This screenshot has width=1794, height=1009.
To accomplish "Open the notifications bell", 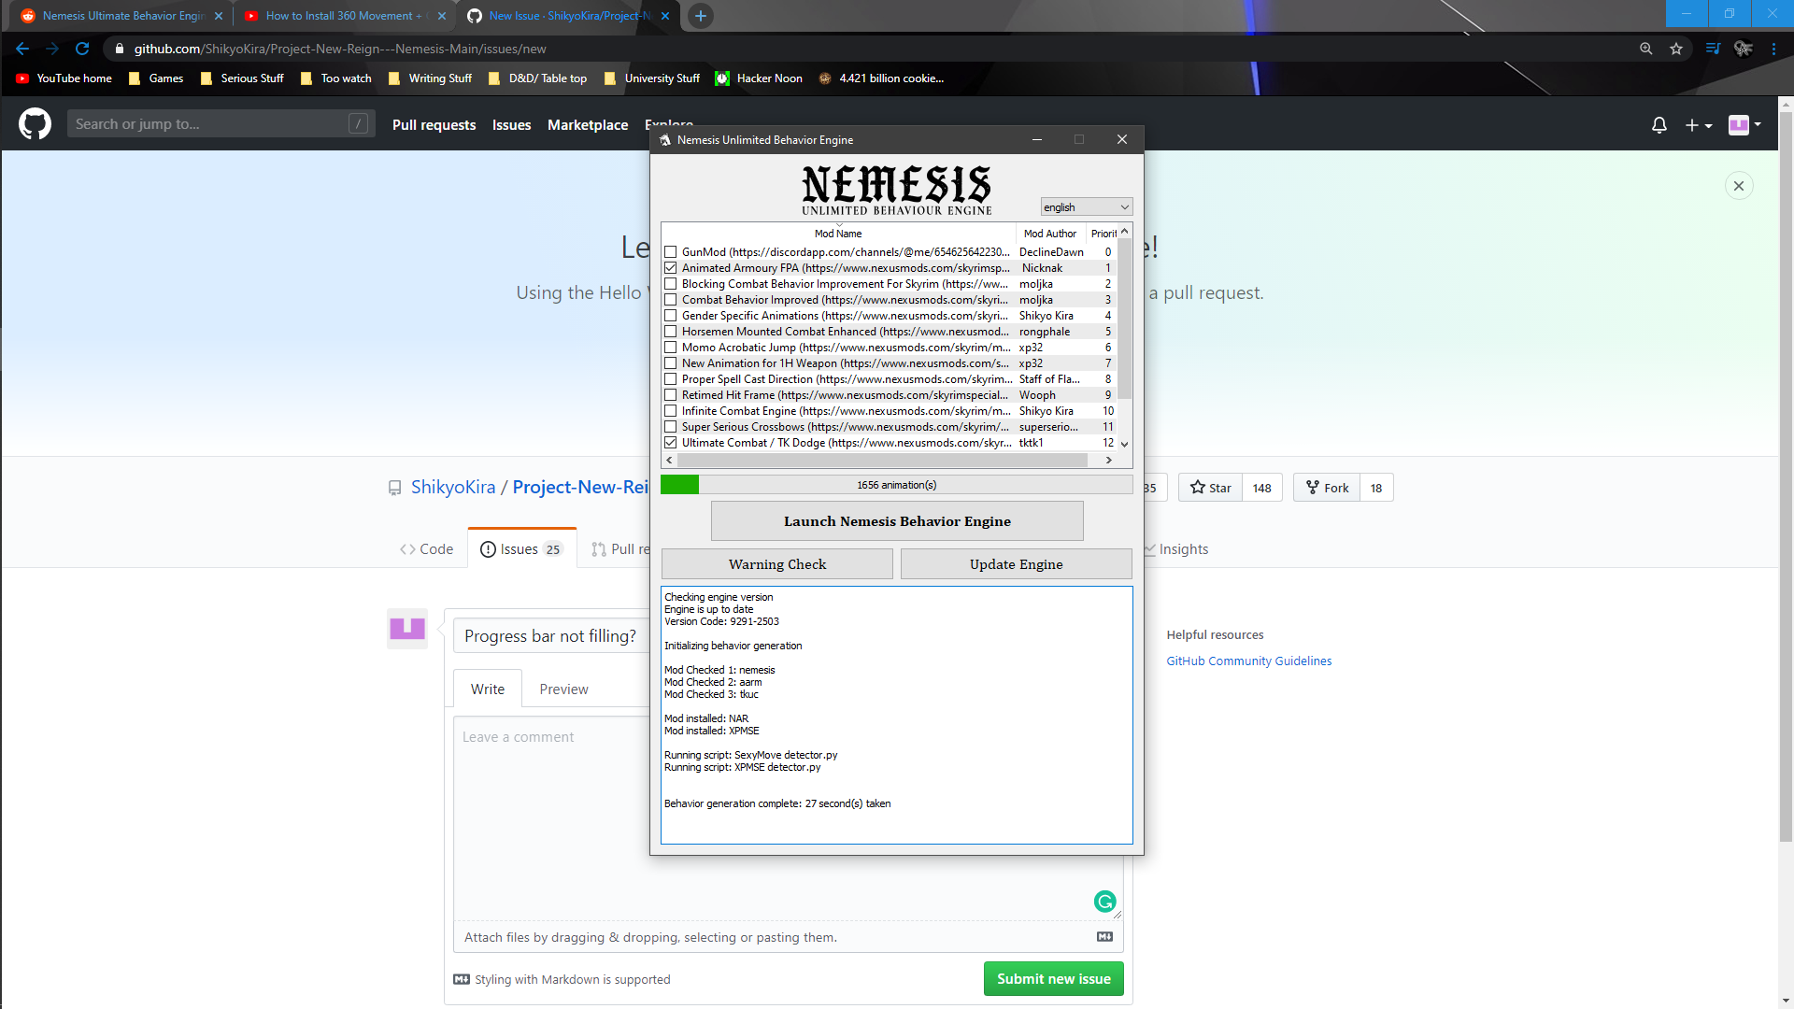I will point(1659,124).
